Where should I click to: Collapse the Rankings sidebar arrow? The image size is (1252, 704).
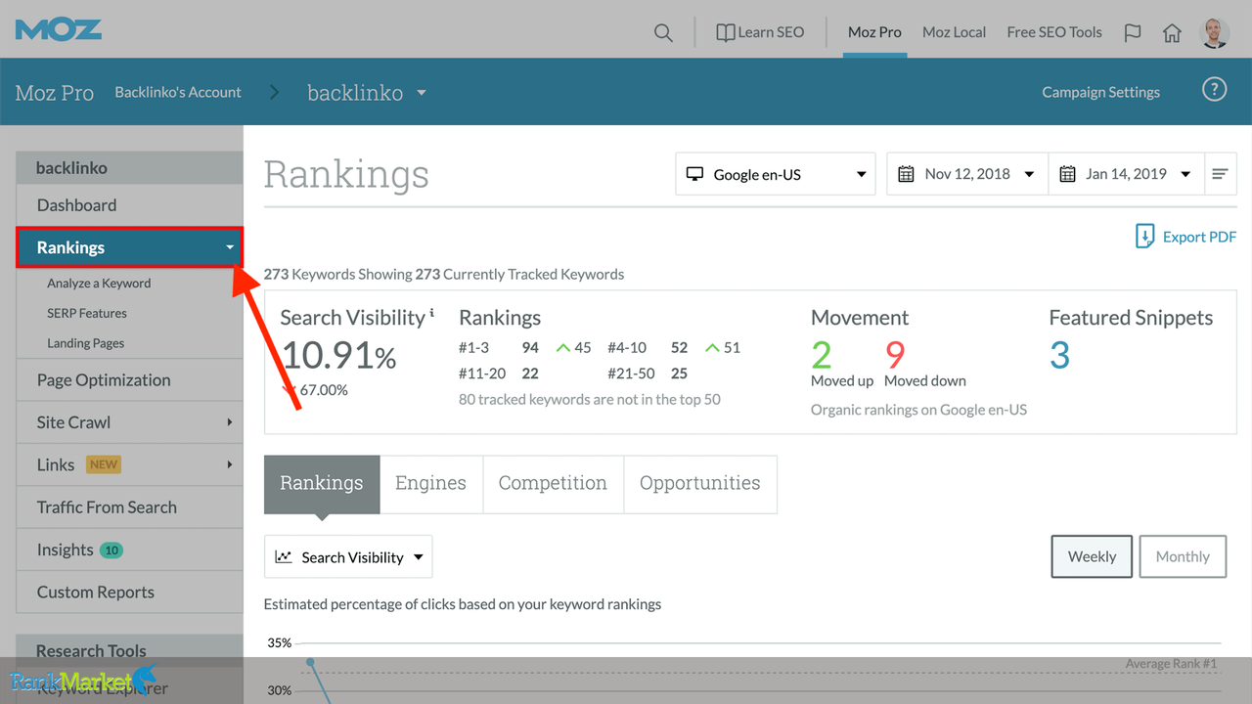click(230, 247)
